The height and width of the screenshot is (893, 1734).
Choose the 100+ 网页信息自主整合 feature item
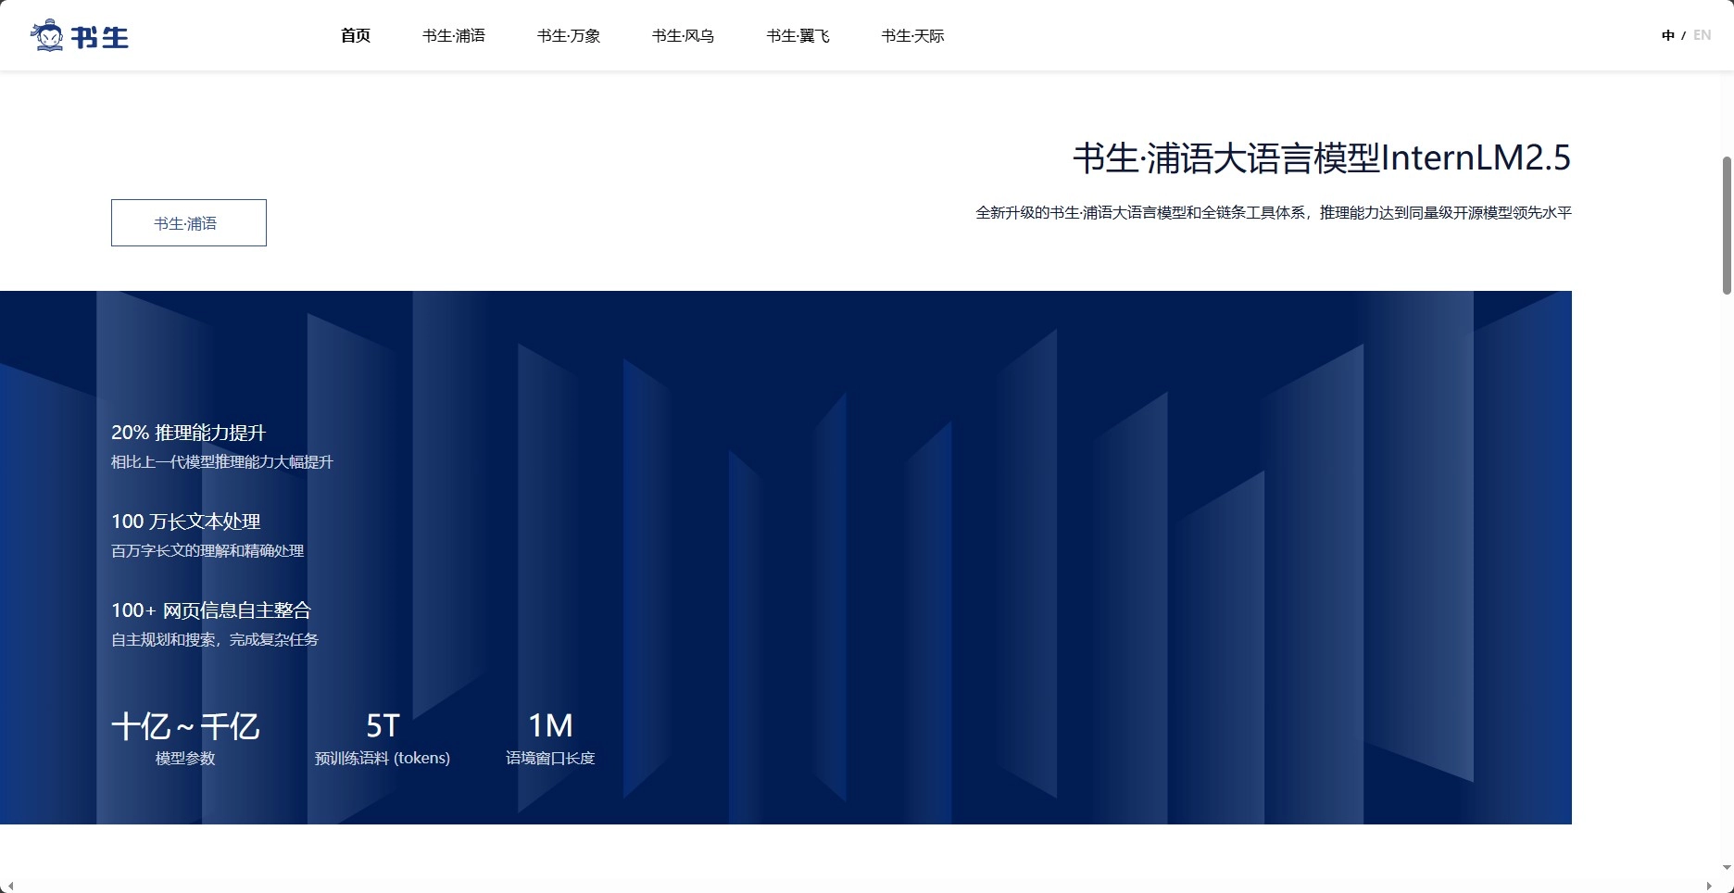(x=211, y=610)
